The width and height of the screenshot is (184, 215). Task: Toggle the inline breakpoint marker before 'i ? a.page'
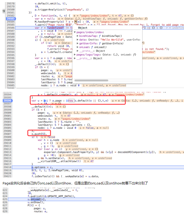(x=45, y=101)
